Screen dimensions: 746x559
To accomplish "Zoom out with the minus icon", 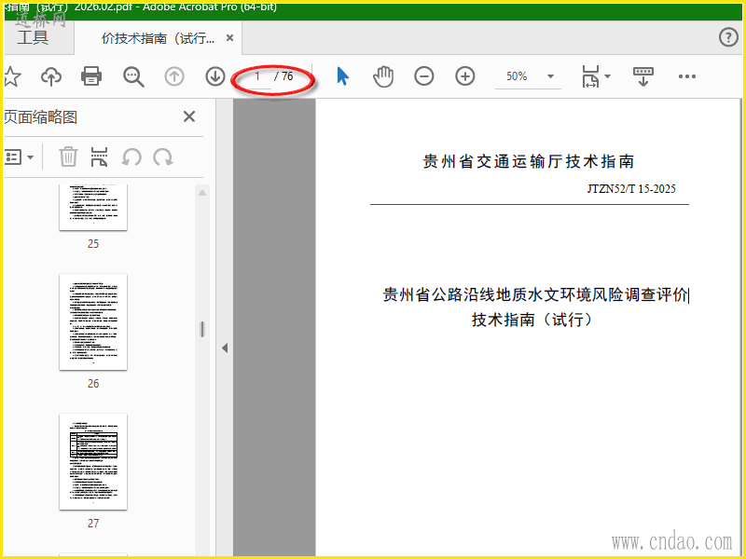I will point(424,76).
